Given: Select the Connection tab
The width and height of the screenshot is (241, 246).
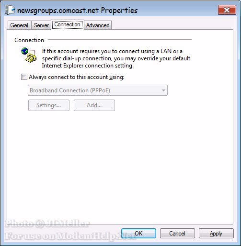Looking at the screenshot, I should [67, 24].
